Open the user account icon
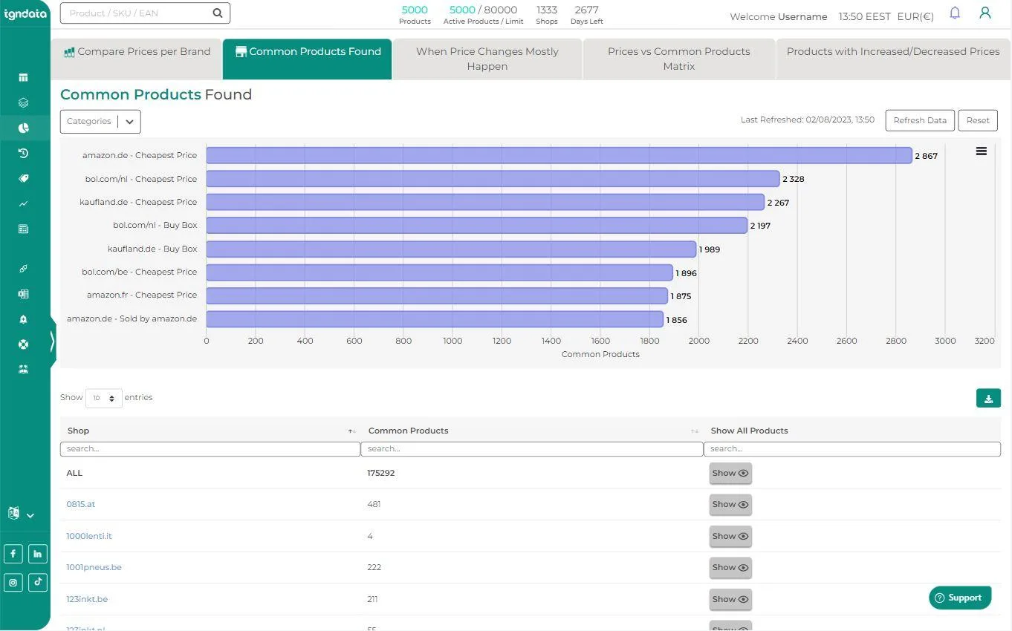The width and height of the screenshot is (1012, 631). pyautogui.click(x=985, y=13)
